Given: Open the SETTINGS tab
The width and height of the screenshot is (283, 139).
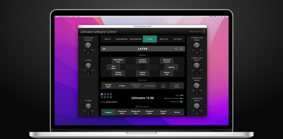Looking at the screenshot, I should pos(178,39).
